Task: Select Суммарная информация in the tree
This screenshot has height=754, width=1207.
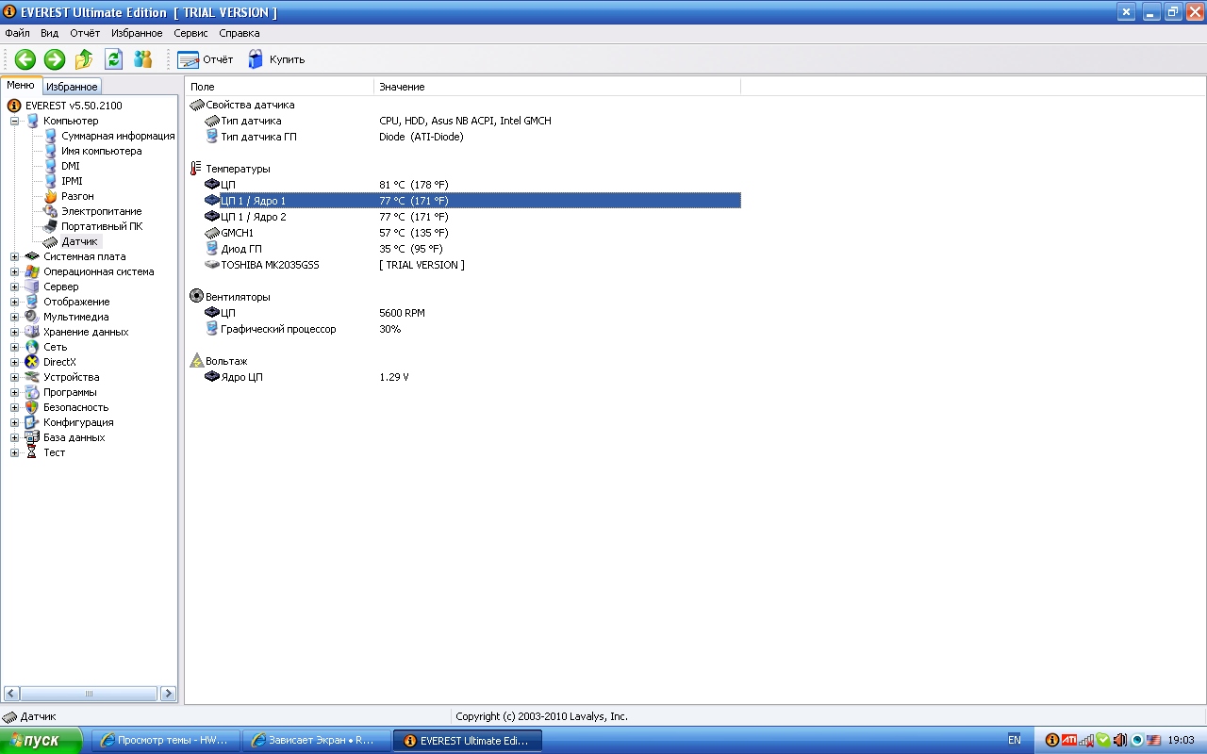Action: point(118,136)
